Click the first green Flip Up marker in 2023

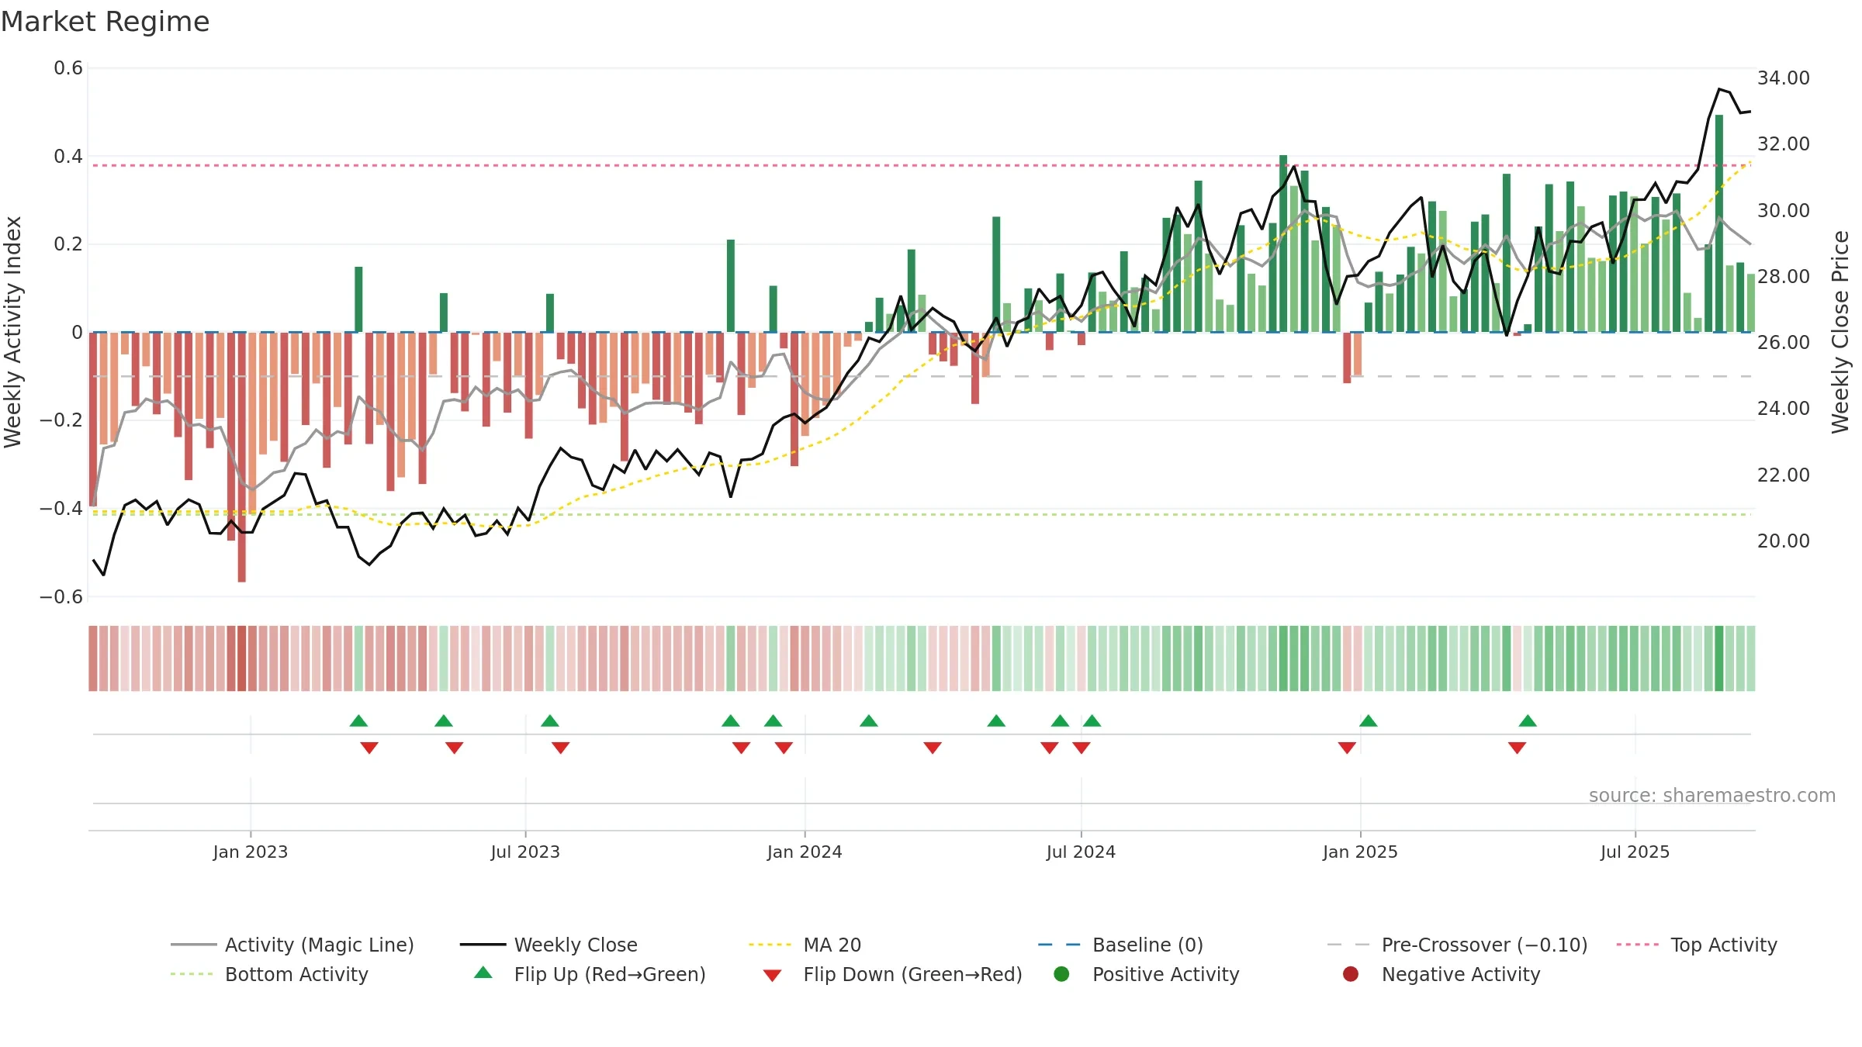[x=358, y=720]
